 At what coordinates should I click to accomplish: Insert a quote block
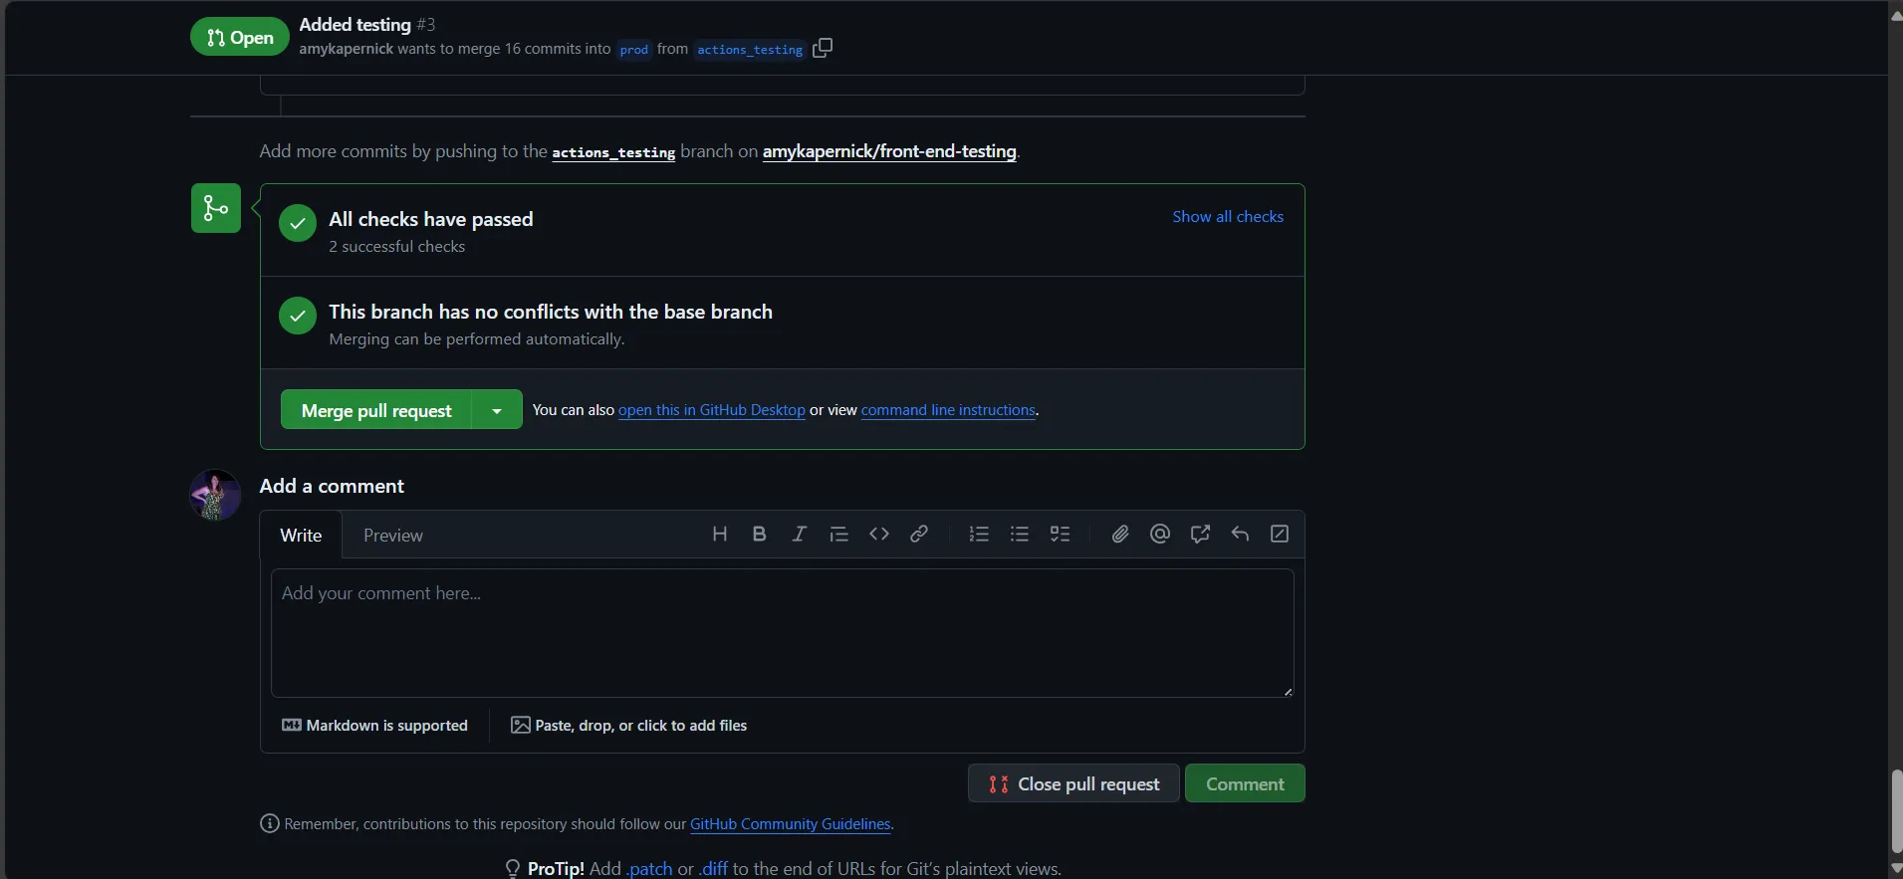coord(839,535)
